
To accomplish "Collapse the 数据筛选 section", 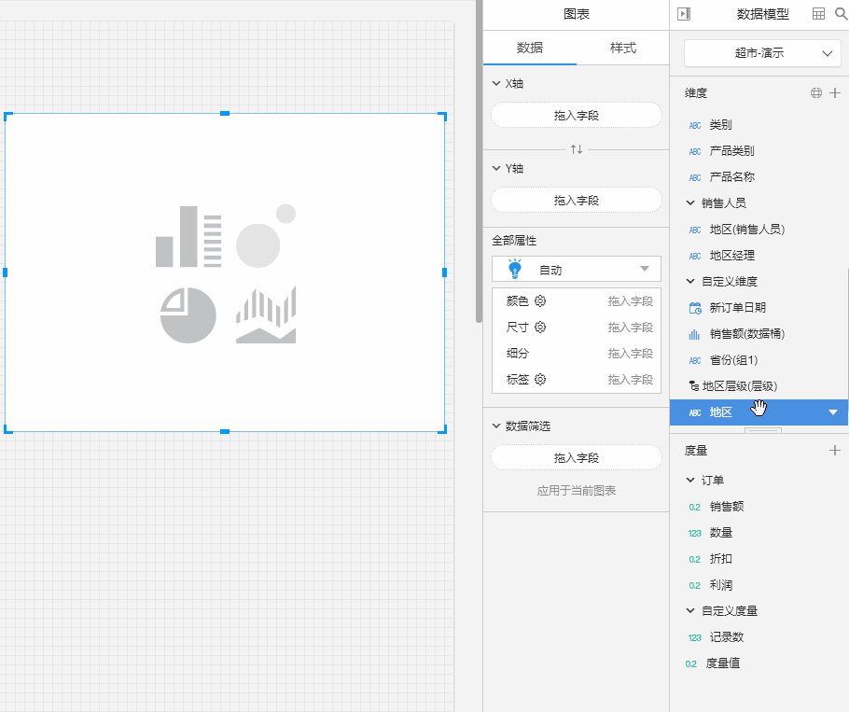I will pyautogui.click(x=496, y=426).
